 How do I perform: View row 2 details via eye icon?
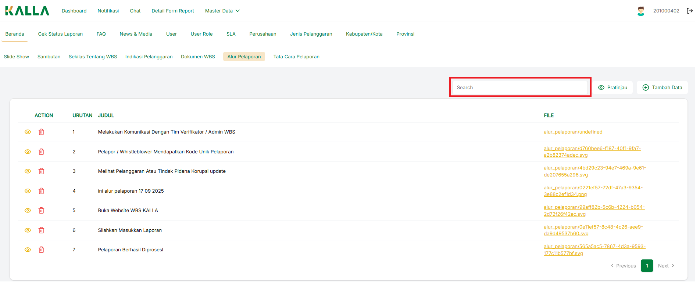pos(28,152)
